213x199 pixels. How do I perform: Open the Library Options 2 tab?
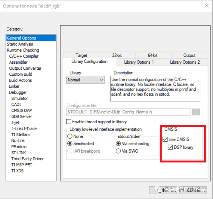click(x=185, y=62)
